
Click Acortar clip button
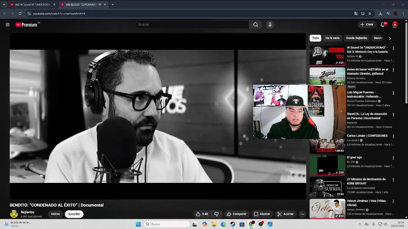(285, 214)
